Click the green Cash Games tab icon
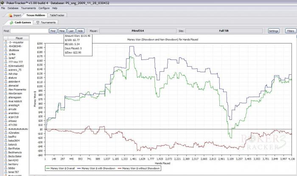 click(11, 22)
